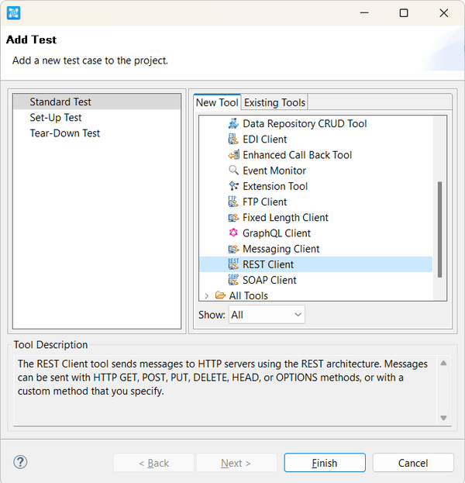This screenshot has height=483, width=465.
Task: Click the Data Repository CRUD Tool icon
Action: coord(233,124)
